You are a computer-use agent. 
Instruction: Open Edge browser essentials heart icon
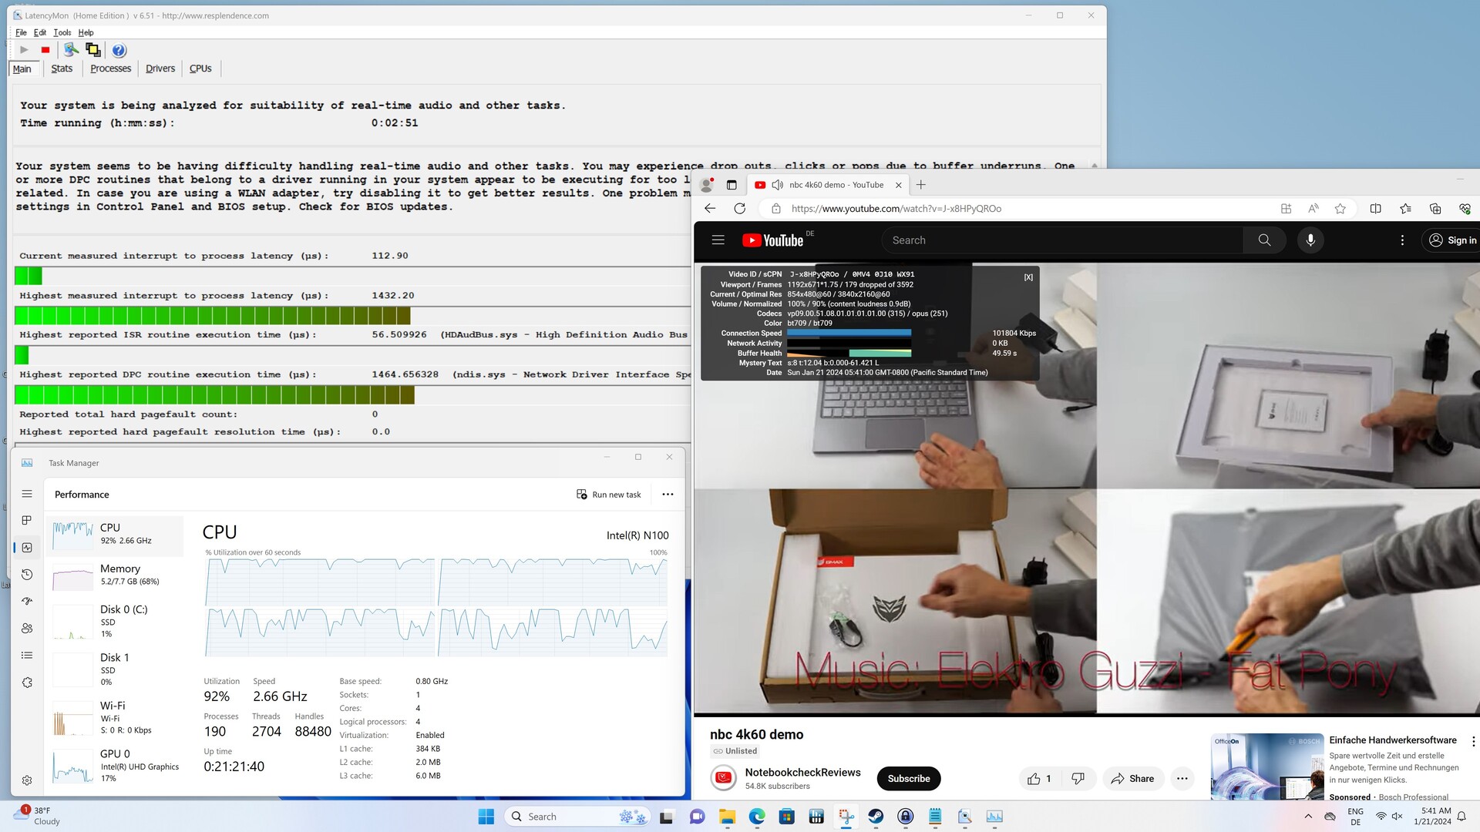point(1465,209)
